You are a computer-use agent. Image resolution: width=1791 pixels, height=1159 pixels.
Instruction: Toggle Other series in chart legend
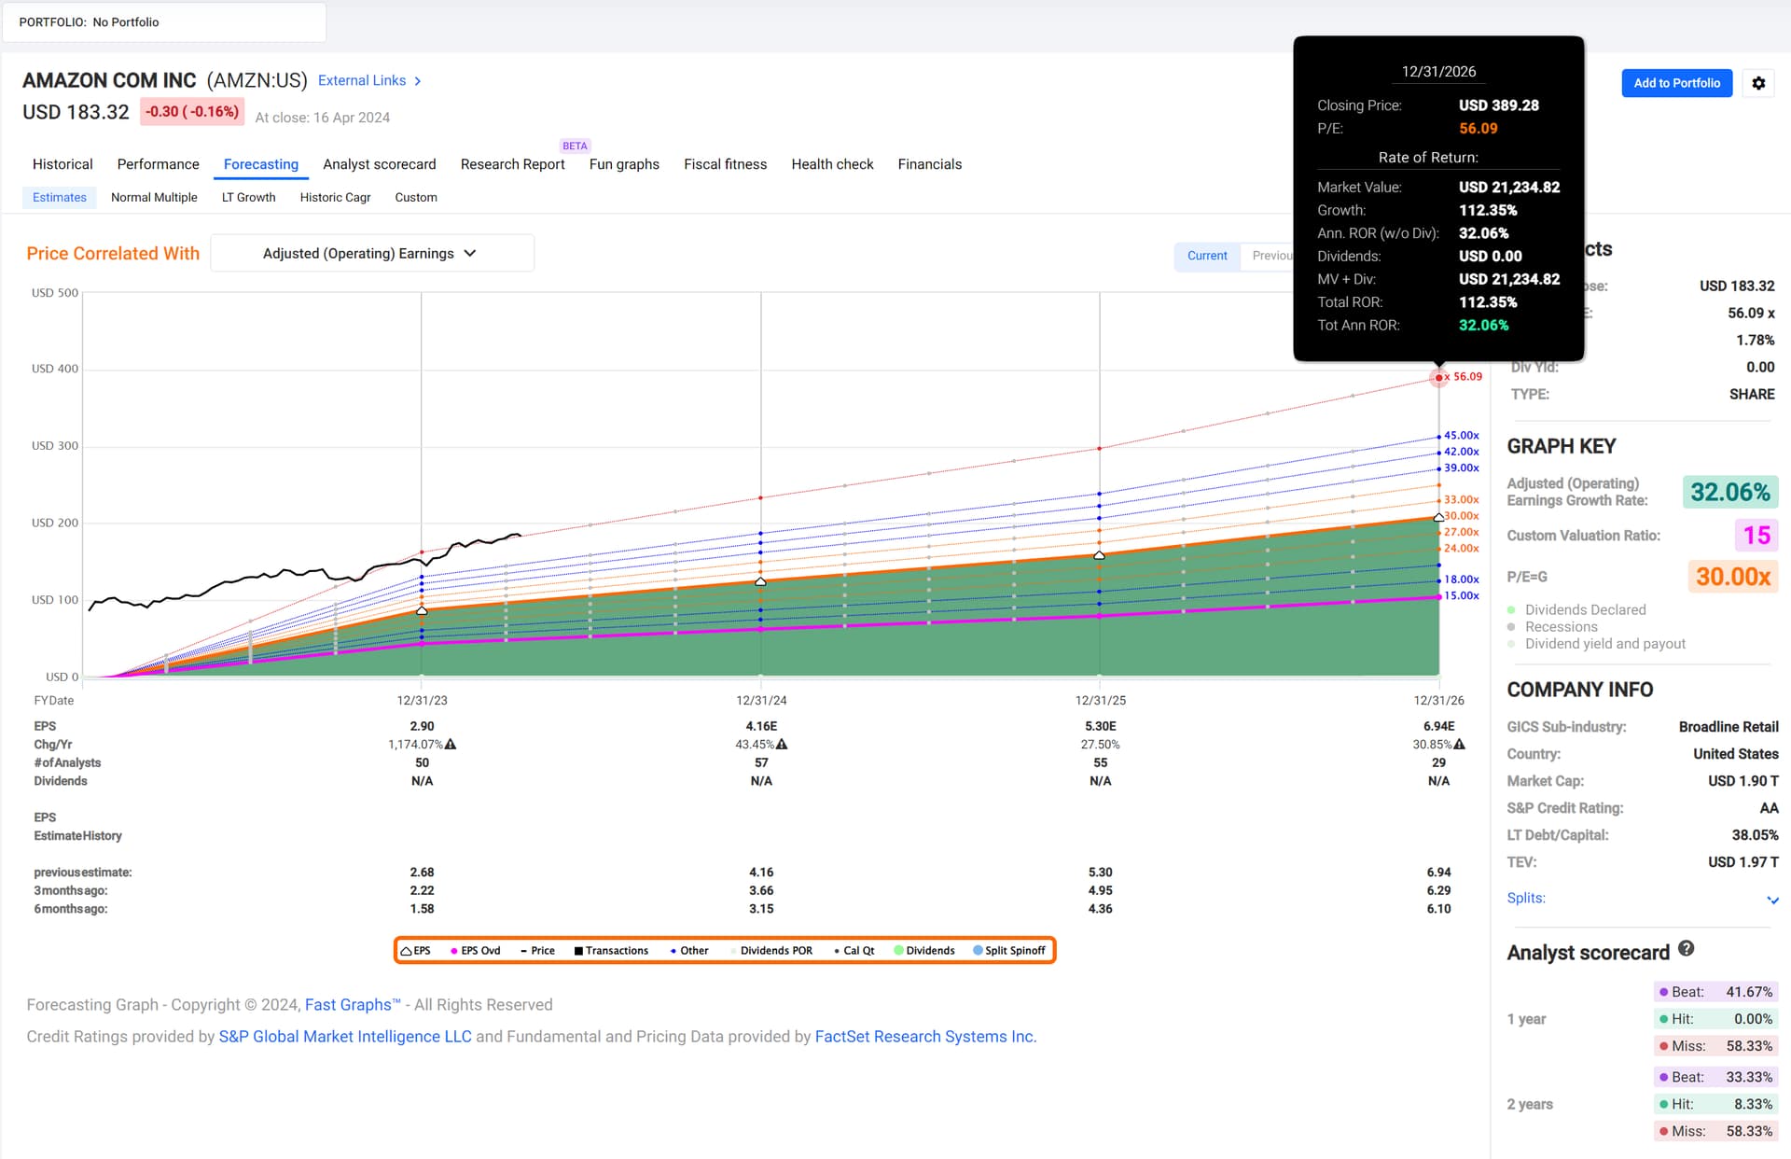(x=689, y=951)
